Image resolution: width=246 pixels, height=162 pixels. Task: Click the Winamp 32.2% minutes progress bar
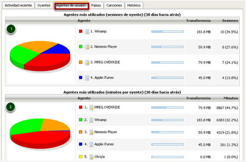click(167, 120)
